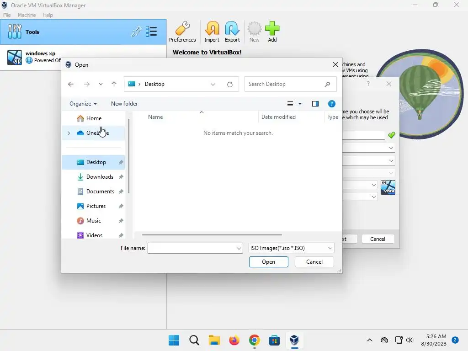Click the Open button
The width and height of the screenshot is (468, 351).
(268, 262)
